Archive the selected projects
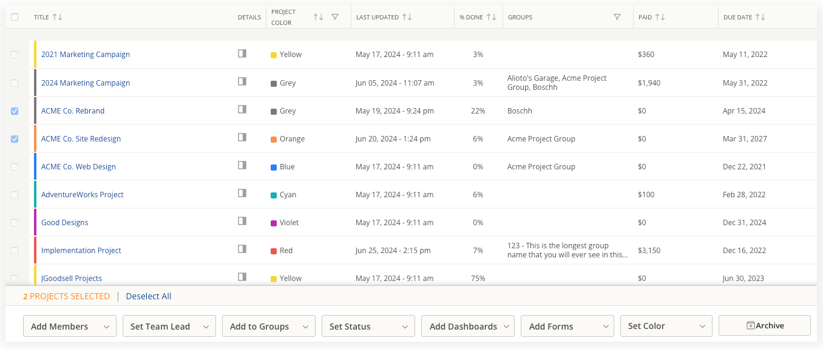This screenshot has width=823, height=349. pyautogui.click(x=765, y=325)
